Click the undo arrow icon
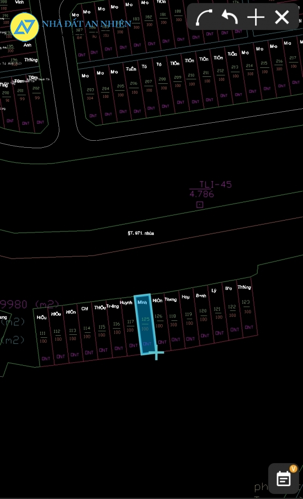This screenshot has height=499, width=303. click(x=230, y=18)
